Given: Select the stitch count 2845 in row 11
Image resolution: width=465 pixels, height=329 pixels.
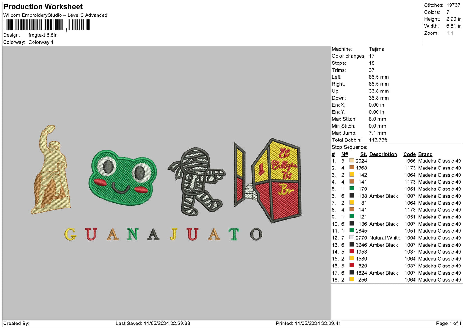Looking at the screenshot, I should [x=361, y=231].
